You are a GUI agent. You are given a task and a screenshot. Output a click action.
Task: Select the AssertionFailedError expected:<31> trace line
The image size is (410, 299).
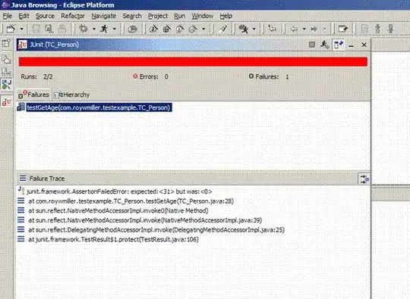[x=119, y=192]
